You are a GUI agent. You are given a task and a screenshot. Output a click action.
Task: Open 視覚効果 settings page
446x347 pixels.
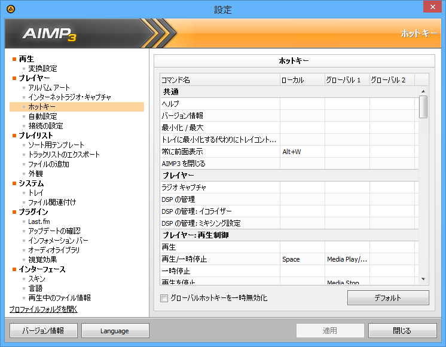tap(42, 260)
